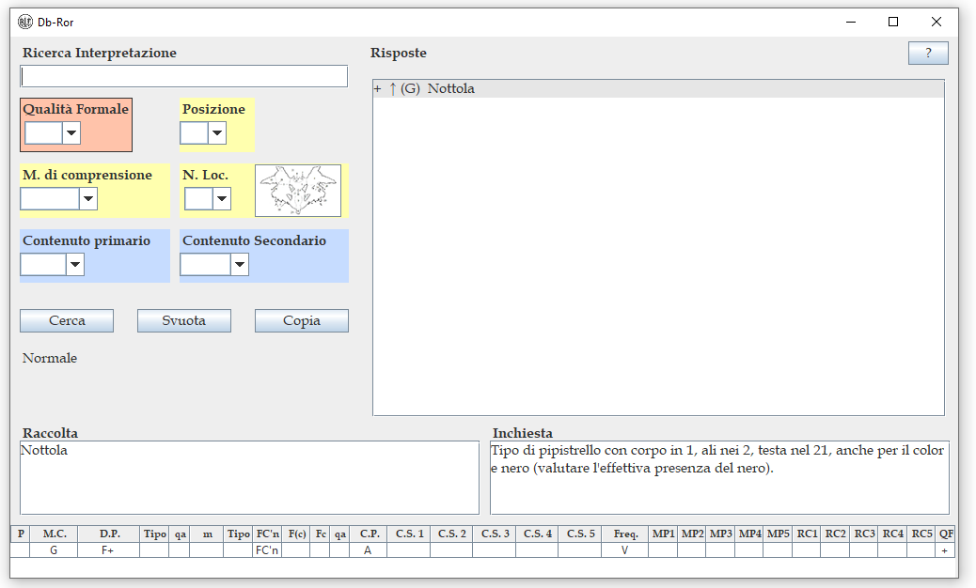Expand the Contenuto Secondario dropdown
The width and height of the screenshot is (976, 588).
click(x=240, y=265)
